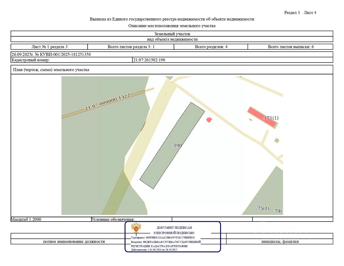Click the 'План (чертеж, схема) земельного участка' heading
This screenshot has width=344, height=266.
click(51, 70)
